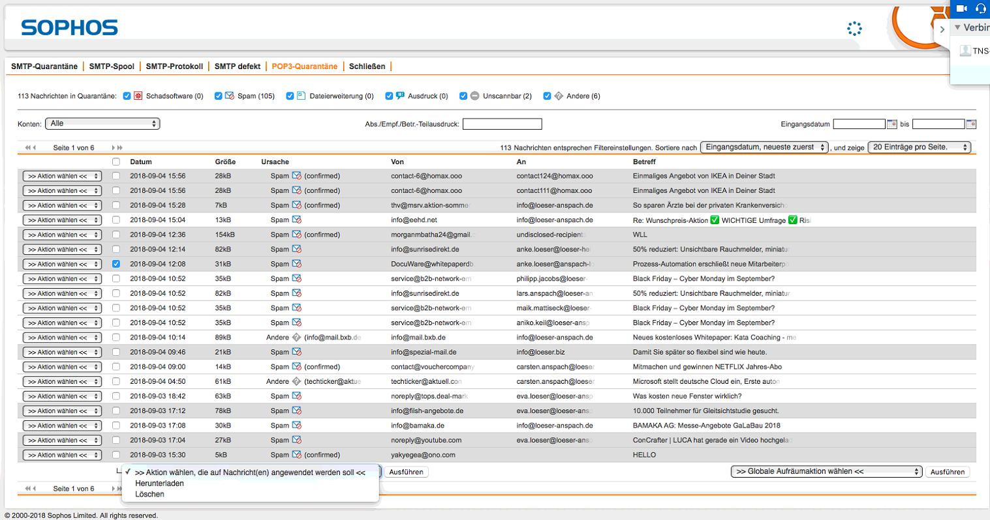The height and width of the screenshot is (520, 990).
Task: Click the spam icon in the noreply@youtube.com row
Action: tap(296, 440)
